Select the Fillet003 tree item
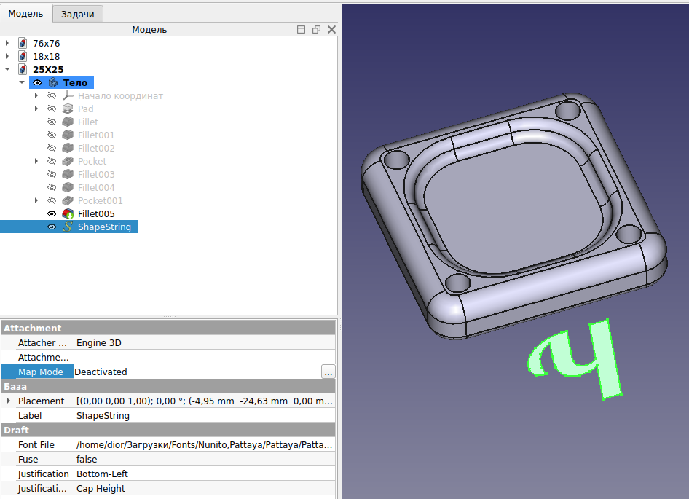This screenshot has height=499, width=689. (x=96, y=174)
